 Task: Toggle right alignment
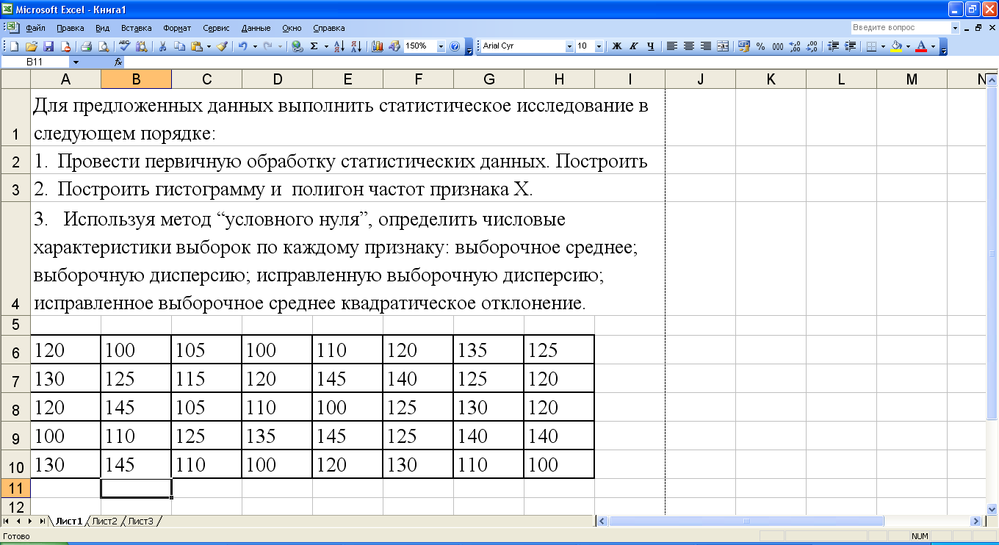coord(706,46)
